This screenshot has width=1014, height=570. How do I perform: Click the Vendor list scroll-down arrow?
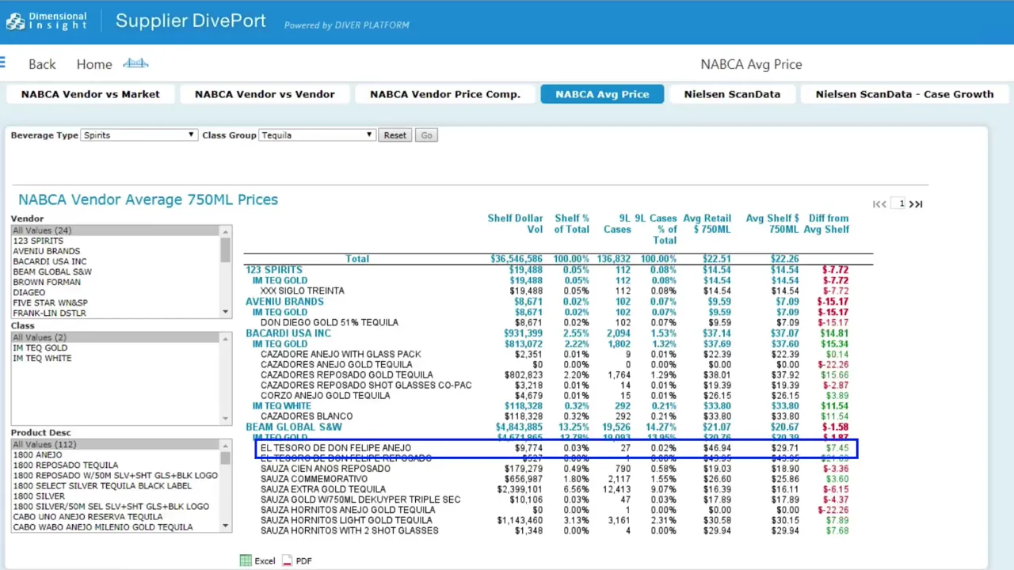point(226,313)
